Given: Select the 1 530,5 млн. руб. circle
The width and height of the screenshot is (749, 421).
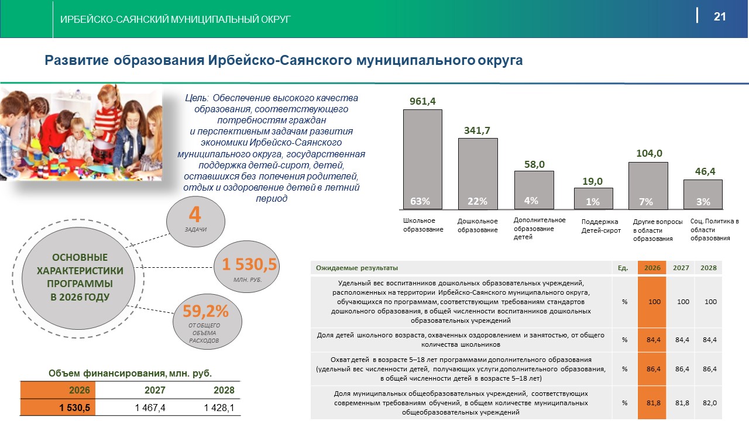Looking at the screenshot, I should point(249,268).
